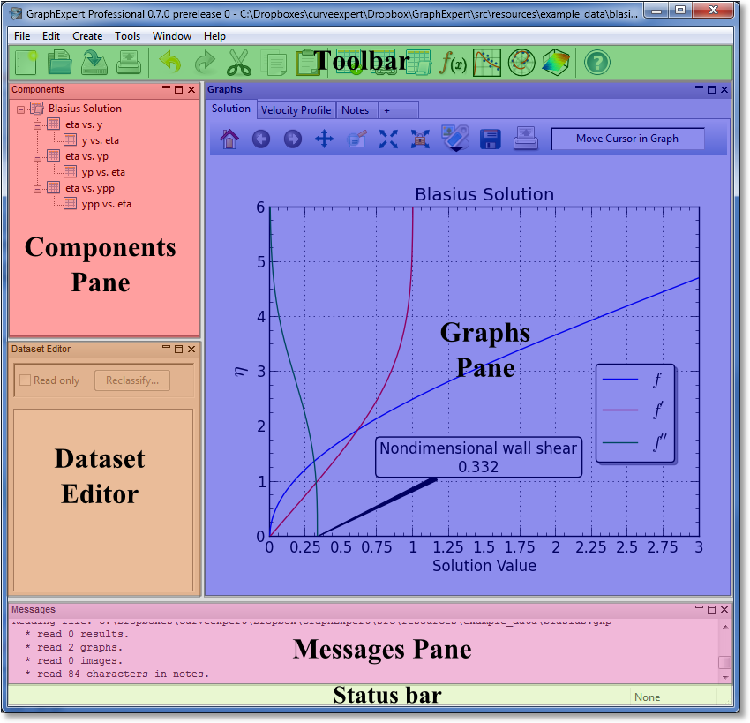Screen dimensions: 750x723
Task: Open the Window menu
Action: pyautogui.click(x=172, y=36)
